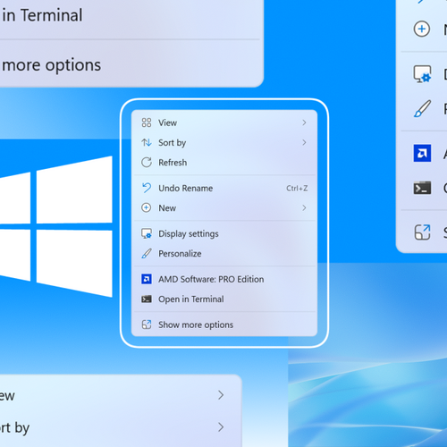Image resolution: width=447 pixels, height=447 pixels.
Task: Click the large chevron on the cropped 'rt by' row
Action: point(221,427)
